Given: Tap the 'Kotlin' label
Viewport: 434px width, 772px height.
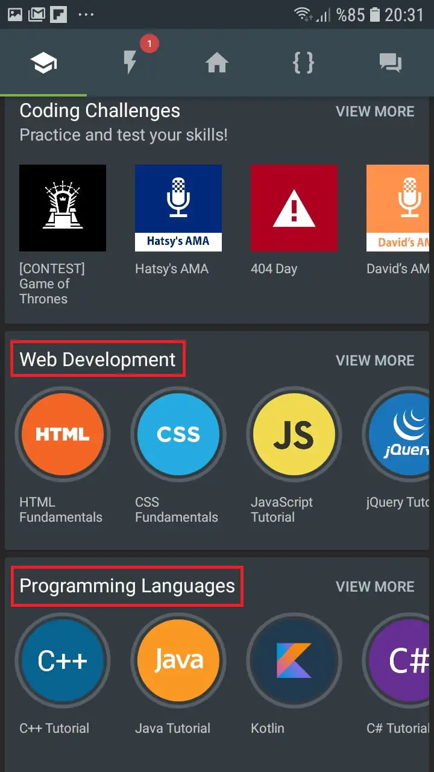Looking at the screenshot, I should (x=268, y=729).
